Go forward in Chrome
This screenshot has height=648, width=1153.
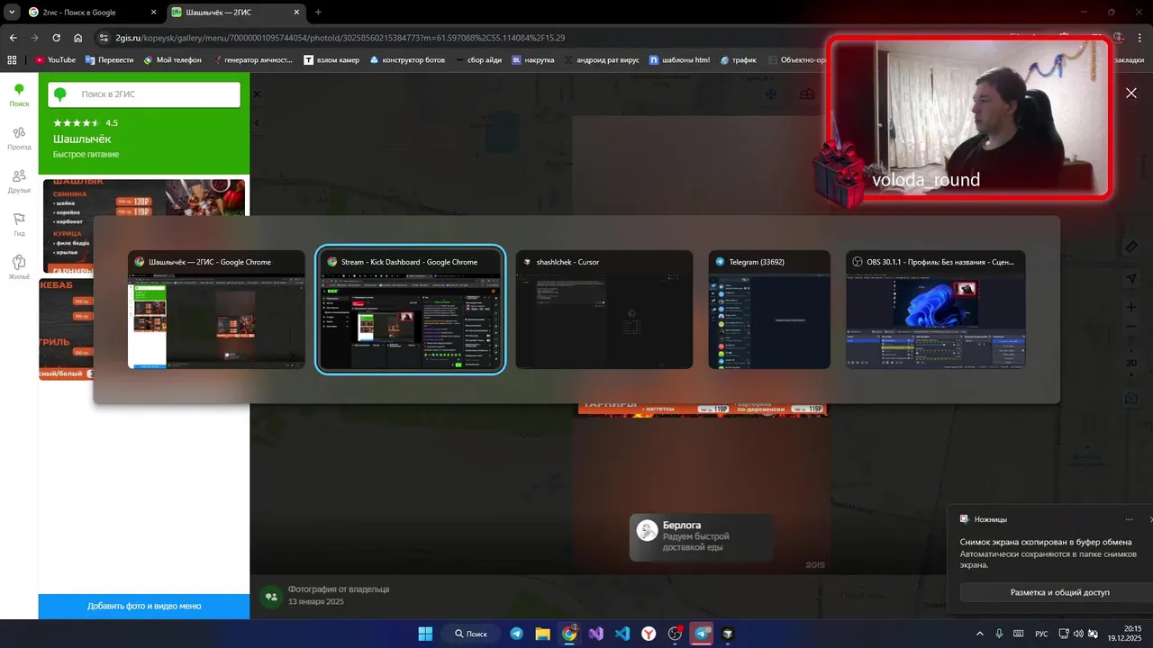34,38
